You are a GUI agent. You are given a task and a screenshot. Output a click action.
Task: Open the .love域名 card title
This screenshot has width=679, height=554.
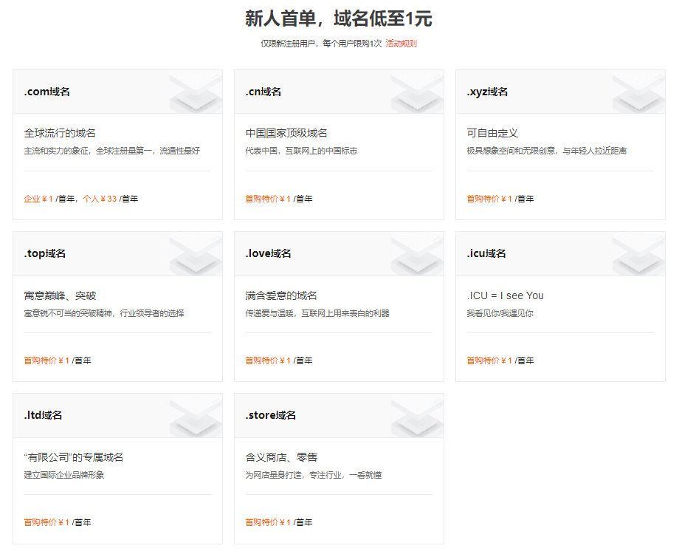click(x=268, y=253)
